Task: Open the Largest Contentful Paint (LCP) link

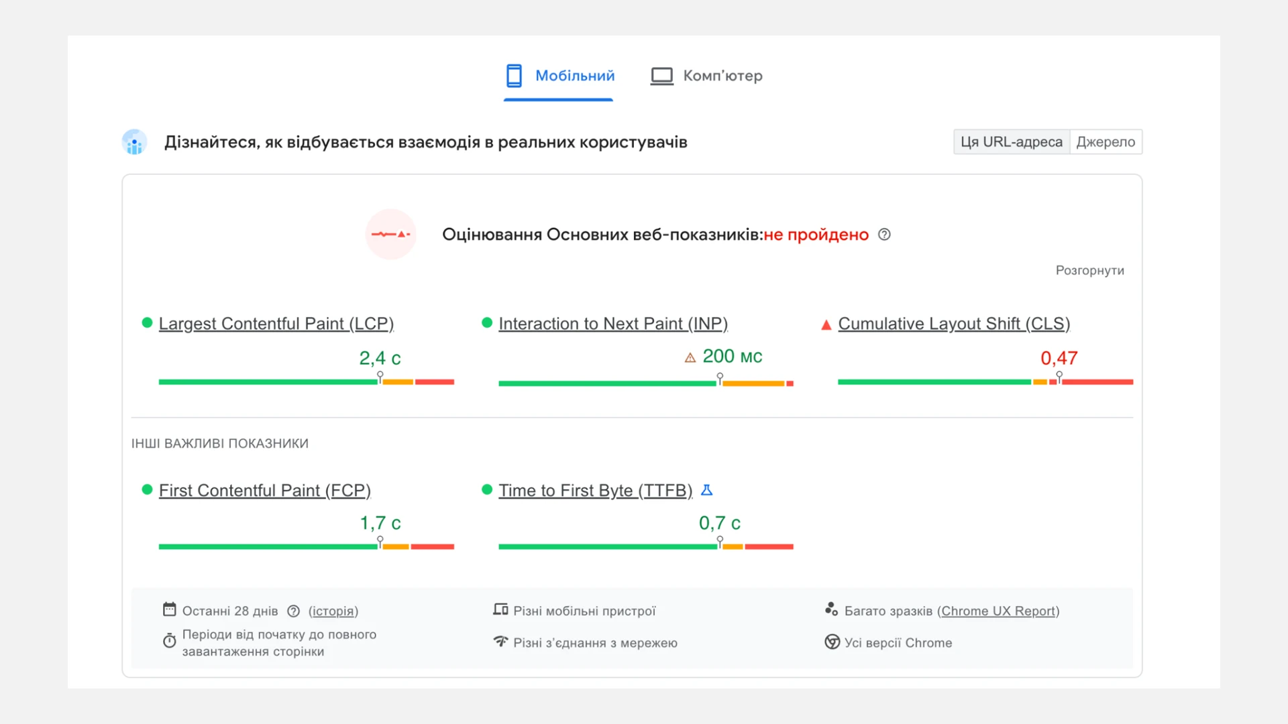Action: click(276, 324)
